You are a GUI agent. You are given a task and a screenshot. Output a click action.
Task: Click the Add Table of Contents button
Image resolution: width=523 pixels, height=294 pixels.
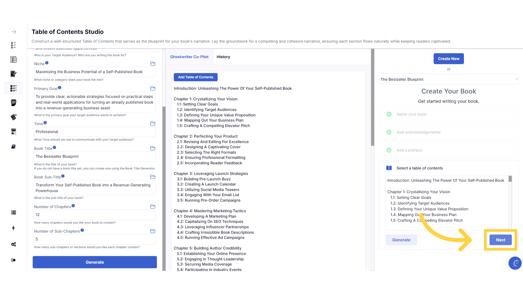[x=196, y=77]
